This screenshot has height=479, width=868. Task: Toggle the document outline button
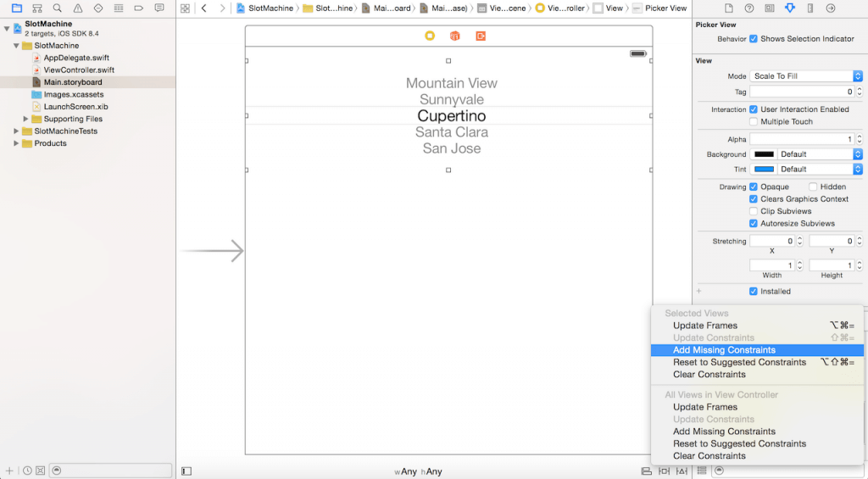click(x=186, y=471)
